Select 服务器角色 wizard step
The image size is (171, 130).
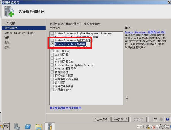[24, 28]
